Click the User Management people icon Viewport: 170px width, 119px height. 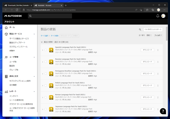[6, 57]
